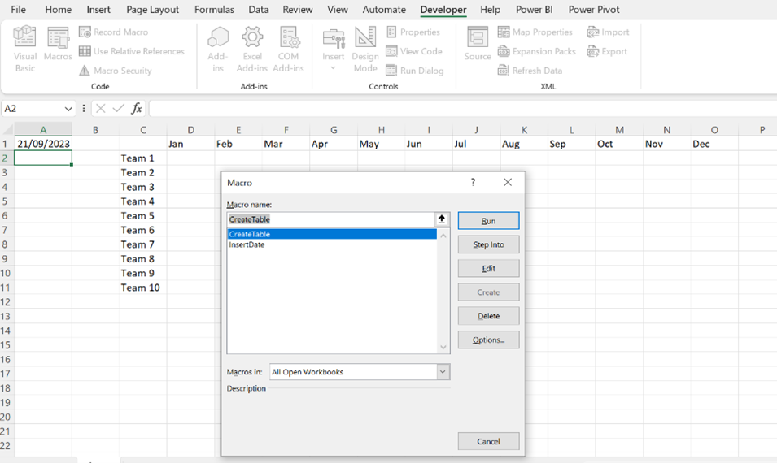The width and height of the screenshot is (777, 463).
Task: Expand the Macros in dropdown
Action: (x=443, y=371)
